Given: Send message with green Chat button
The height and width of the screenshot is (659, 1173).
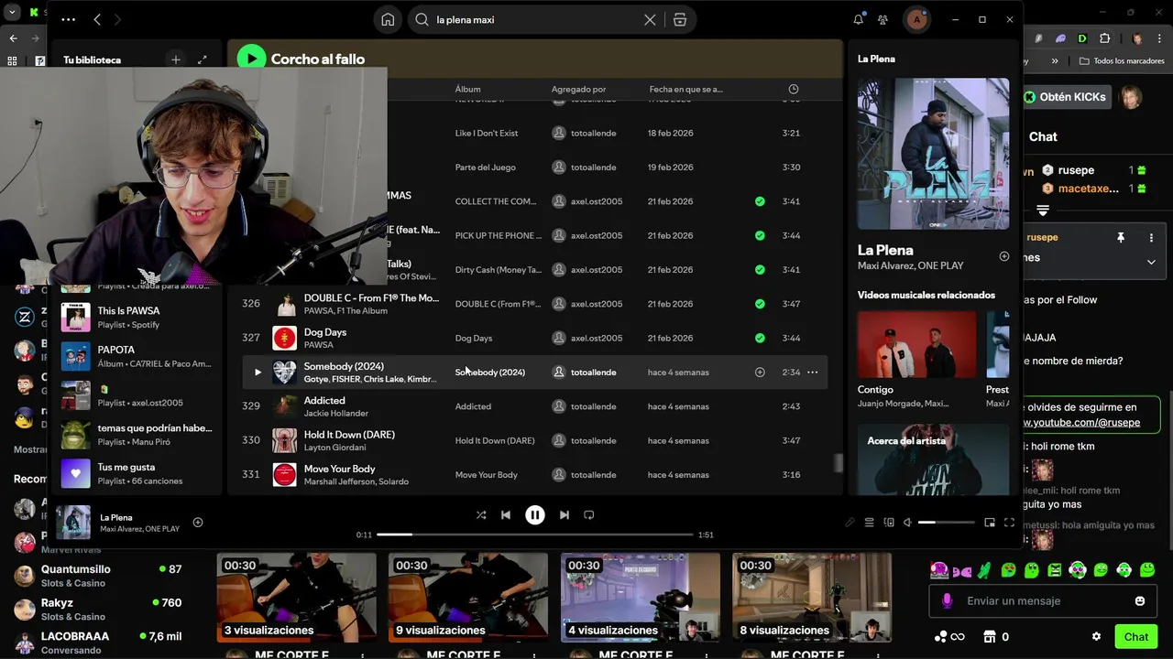Looking at the screenshot, I should (1136, 637).
